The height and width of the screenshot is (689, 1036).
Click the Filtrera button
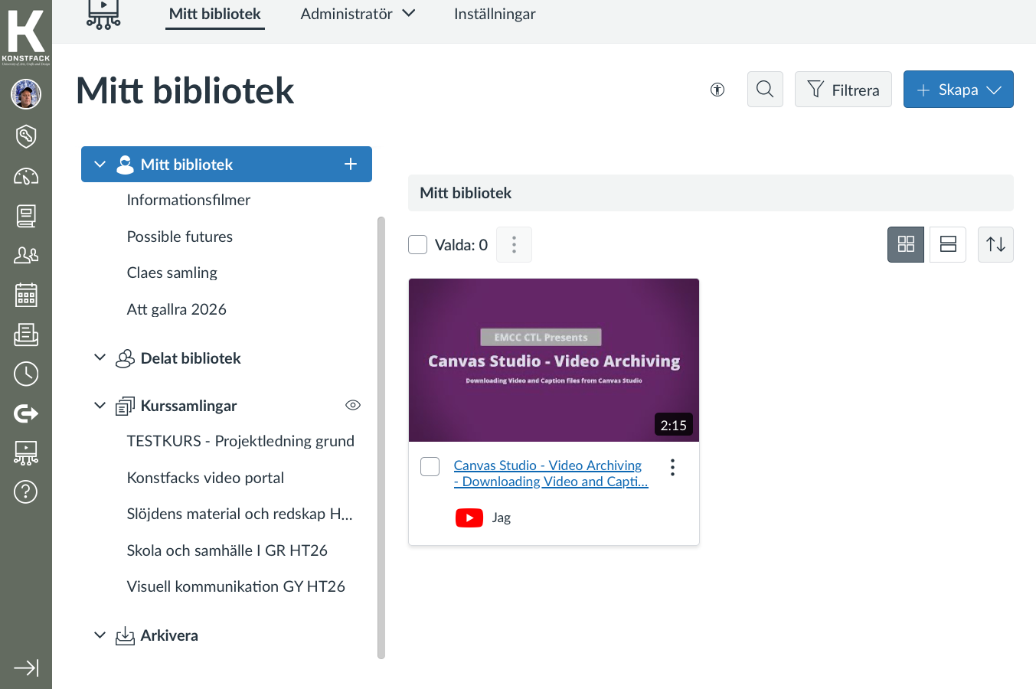(x=843, y=90)
